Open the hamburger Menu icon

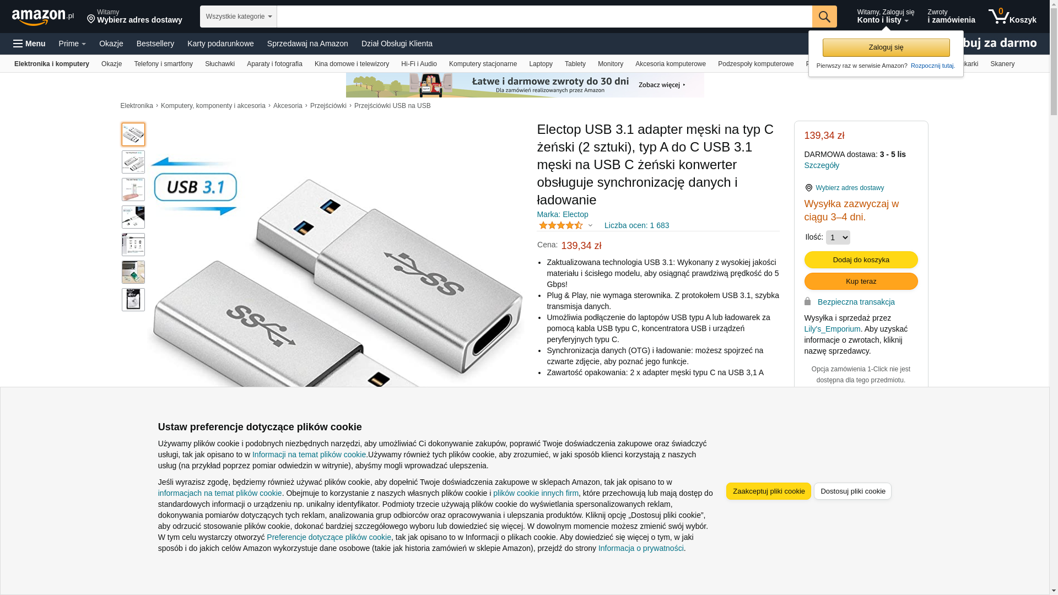point(29,44)
